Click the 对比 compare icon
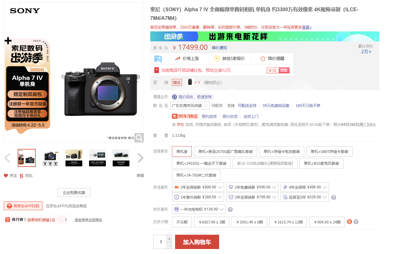The height and width of the screenshot is (254, 406). 21,176
